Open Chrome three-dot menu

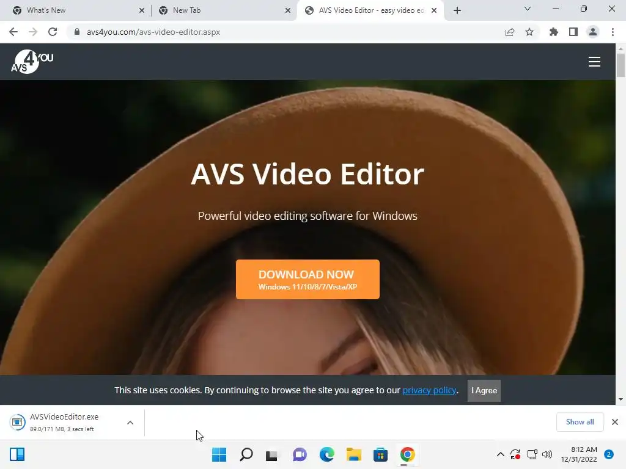[x=613, y=32]
